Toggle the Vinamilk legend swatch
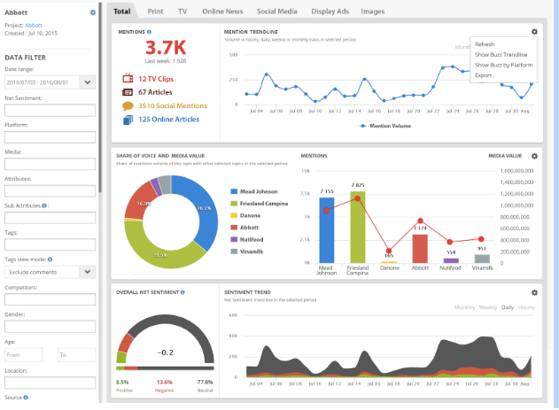559x410 pixels. pyautogui.click(x=234, y=251)
